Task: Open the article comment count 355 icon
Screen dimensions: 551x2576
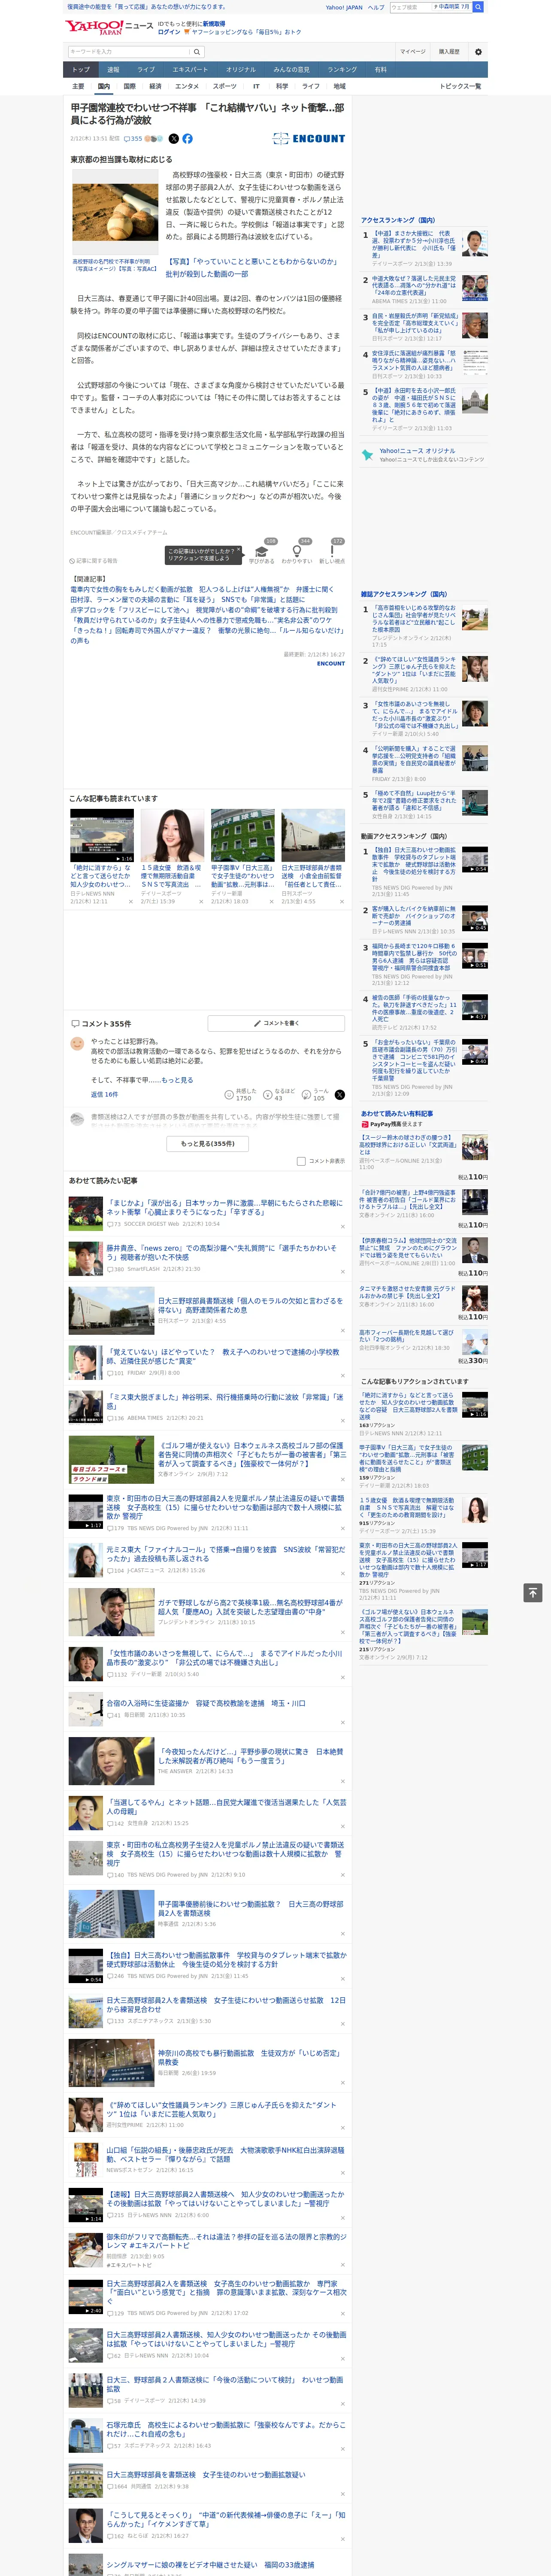Action: [x=132, y=139]
